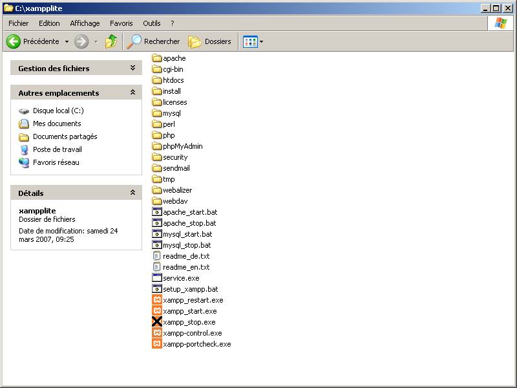Open the Affichage menu
The image size is (517, 388).
[85, 23]
